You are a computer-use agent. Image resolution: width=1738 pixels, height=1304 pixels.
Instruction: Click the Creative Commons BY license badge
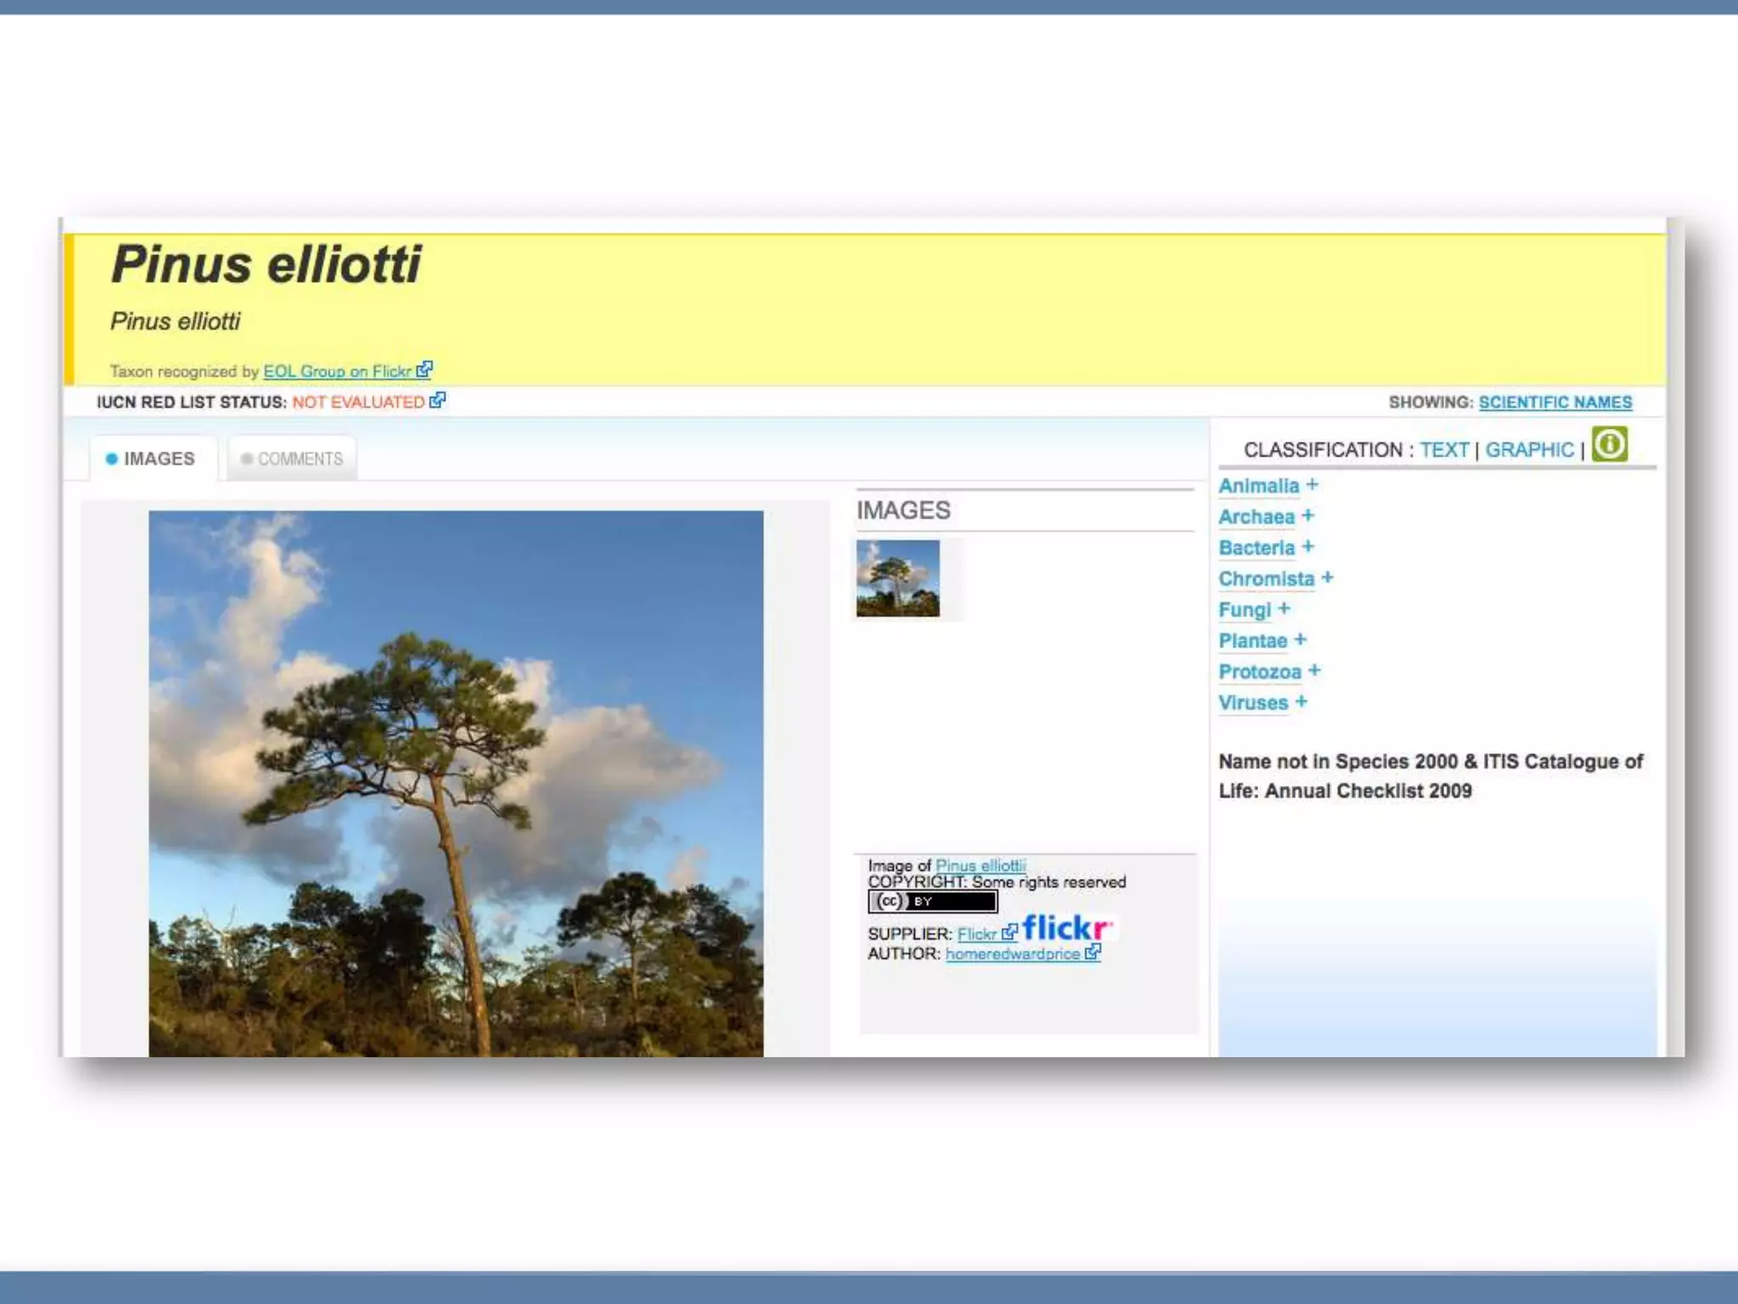(932, 902)
